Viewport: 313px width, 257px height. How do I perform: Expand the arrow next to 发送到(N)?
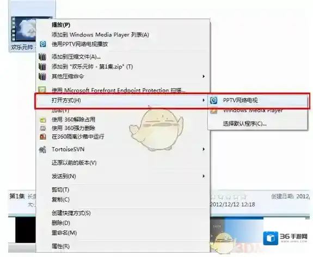tap(204, 176)
